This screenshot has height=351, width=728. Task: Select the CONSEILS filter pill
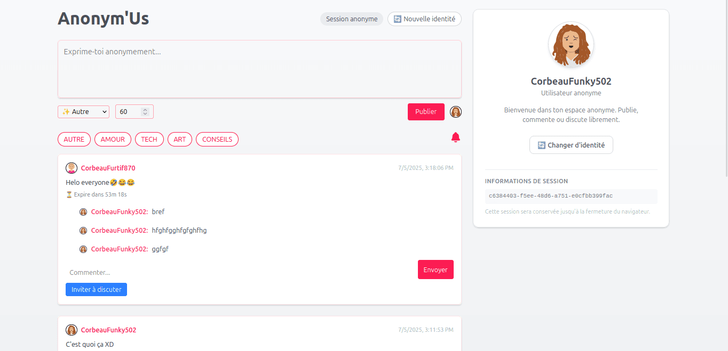point(217,139)
